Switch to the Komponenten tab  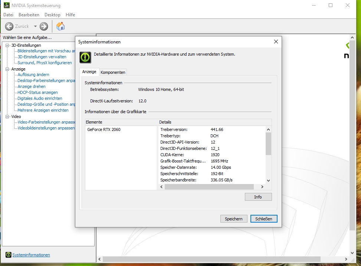113,72
